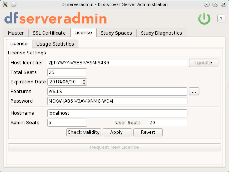Select the Study Diagnostics tab
Viewport: 229px width, 172px height.
pos(161,33)
